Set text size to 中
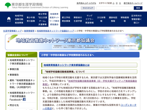The image size is (147, 110). 117,3
